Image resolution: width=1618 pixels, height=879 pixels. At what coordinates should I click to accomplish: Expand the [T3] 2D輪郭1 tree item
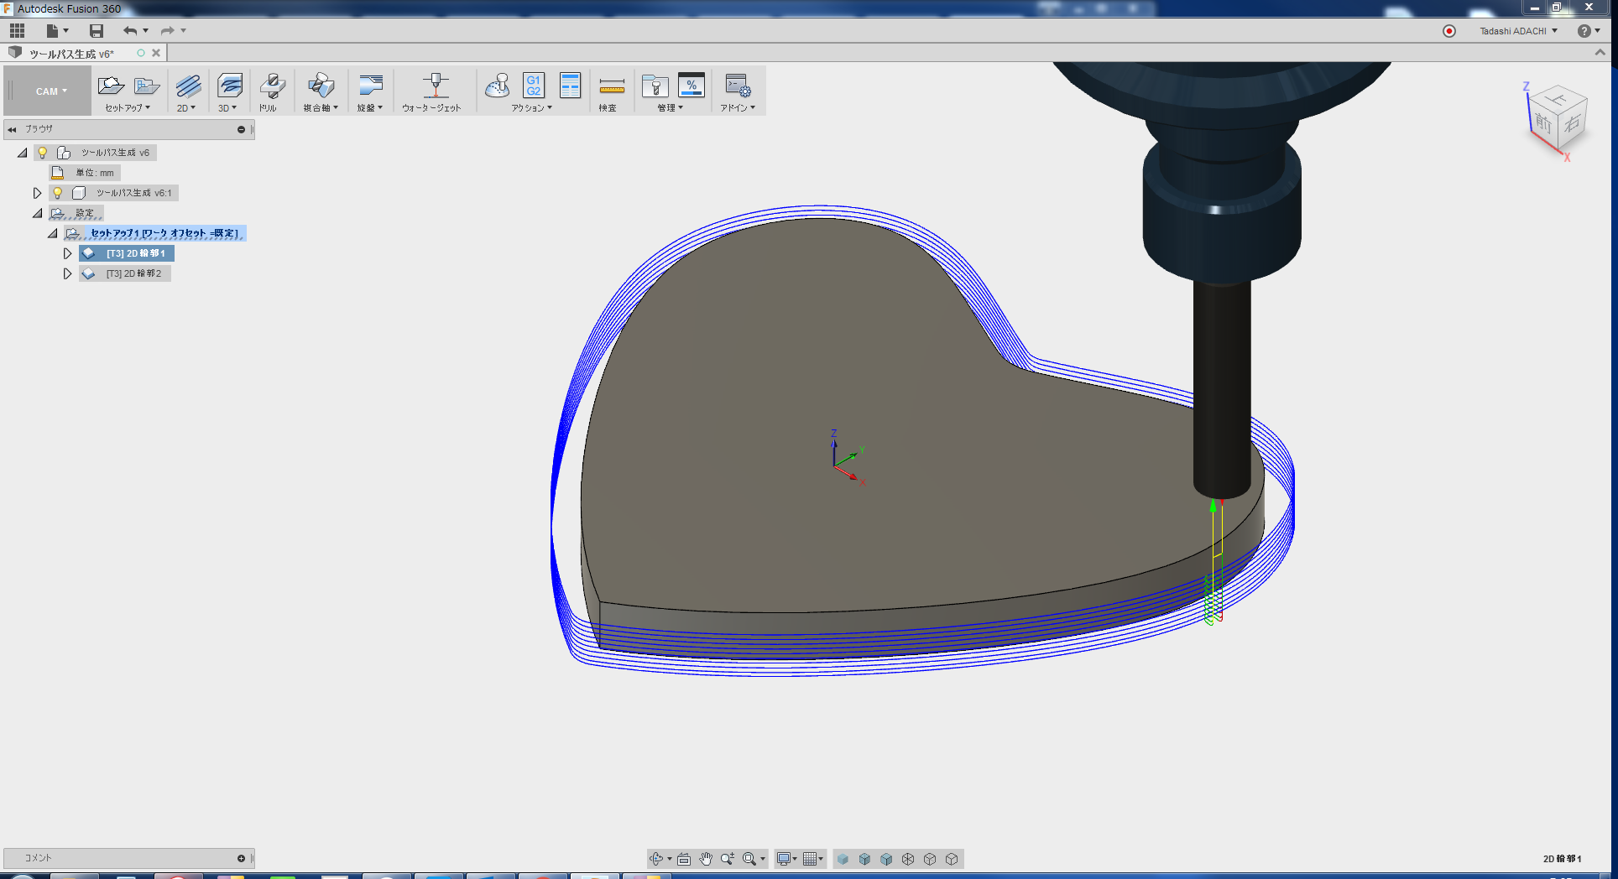tap(67, 252)
